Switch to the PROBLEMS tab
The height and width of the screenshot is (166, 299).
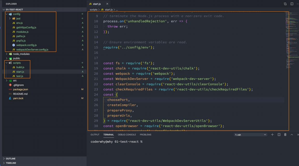(x=145, y=135)
